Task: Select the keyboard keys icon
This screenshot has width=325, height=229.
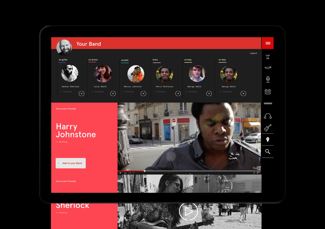Action: point(268,104)
